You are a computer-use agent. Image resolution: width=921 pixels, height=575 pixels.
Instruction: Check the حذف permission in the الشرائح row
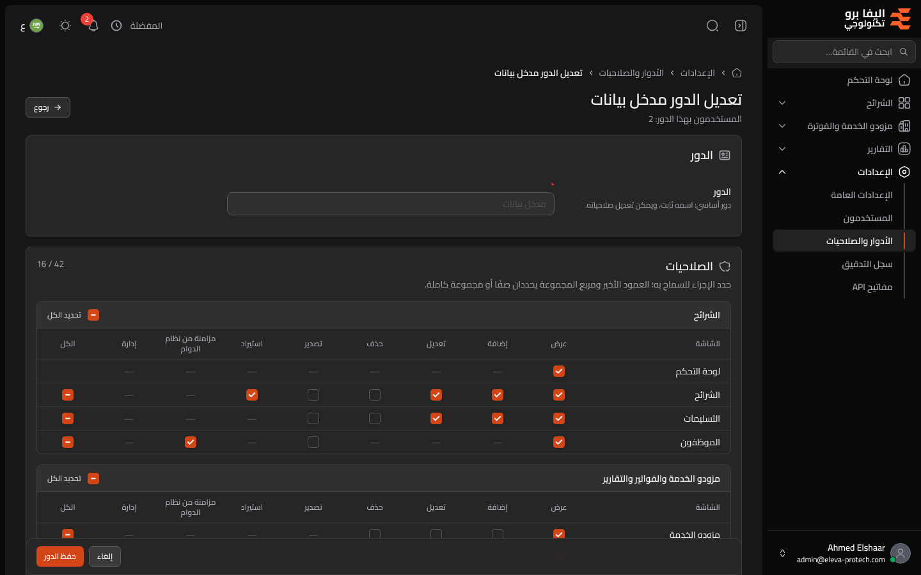pyautogui.click(x=375, y=395)
